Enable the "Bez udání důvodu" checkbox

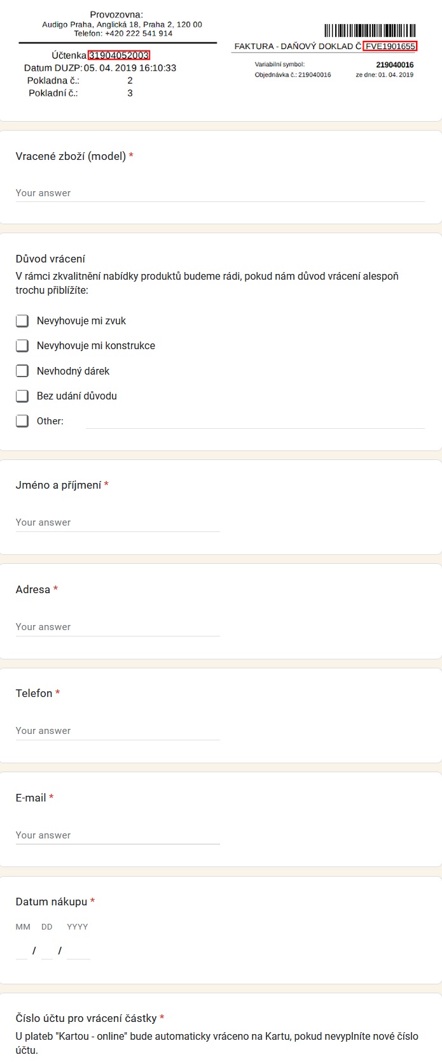coord(22,396)
